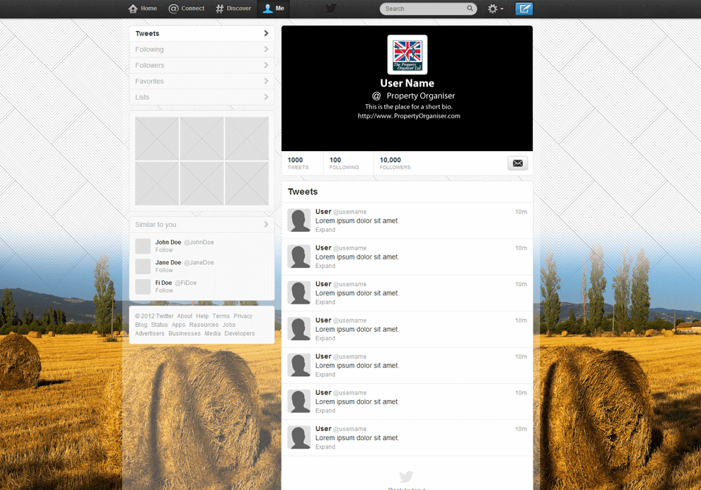701x490 pixels.
Task: Click the Status footer link
Action: [159, 325]
